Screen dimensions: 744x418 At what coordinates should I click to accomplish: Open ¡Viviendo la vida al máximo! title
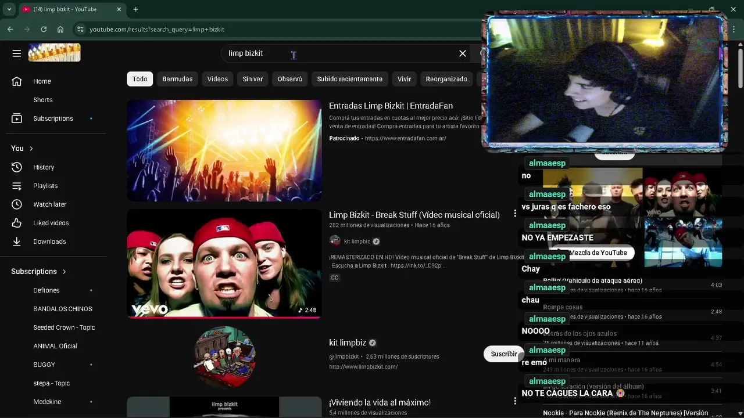(380, 402)
